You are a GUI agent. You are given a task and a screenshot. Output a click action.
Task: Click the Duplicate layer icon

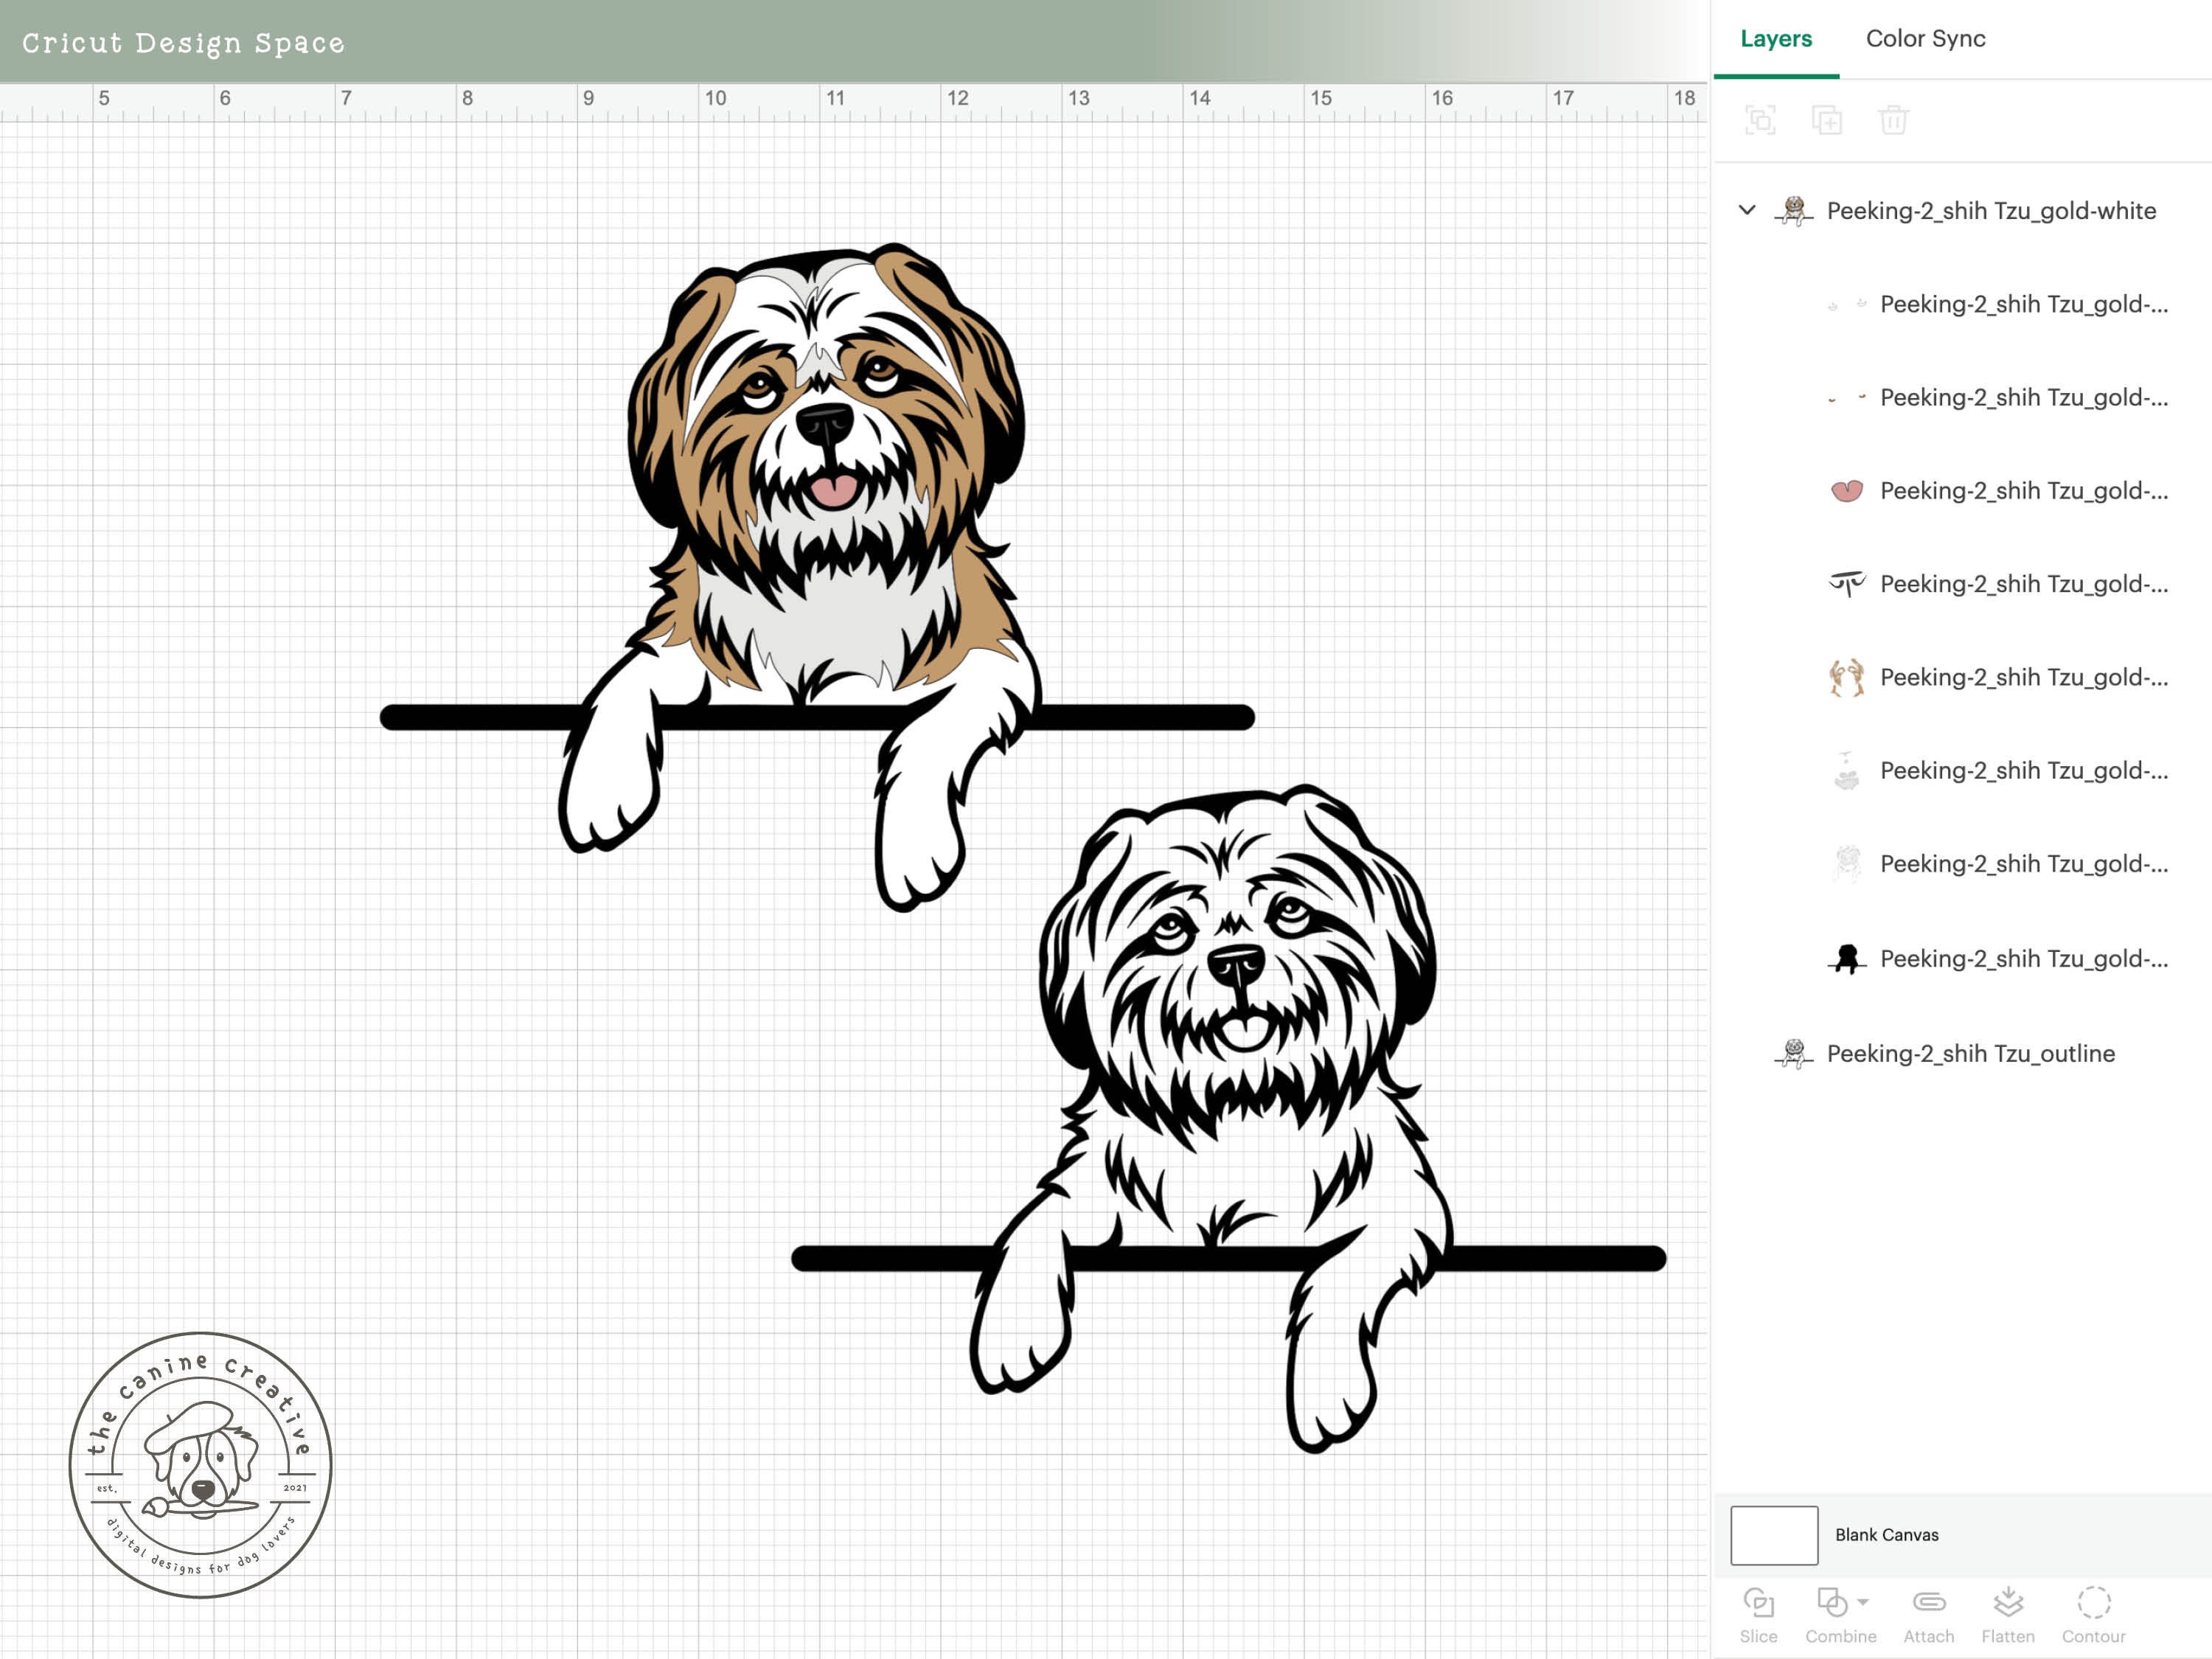point(1827,120)
